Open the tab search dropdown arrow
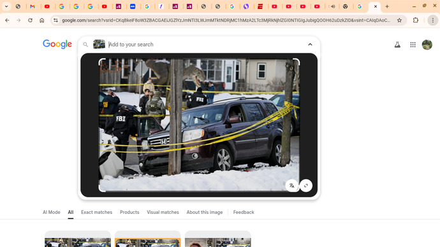Screen dimensions: 440x247 pyautogui.click(x=6, y=6)
